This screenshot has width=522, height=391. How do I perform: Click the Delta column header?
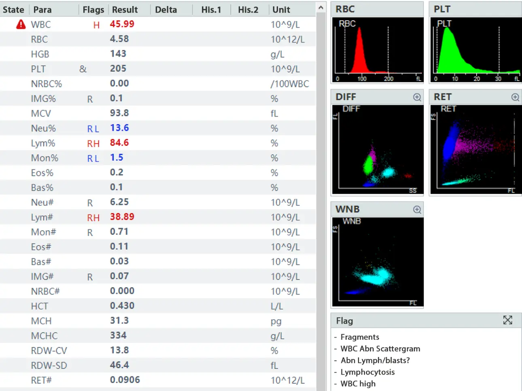click(x=166, y=10)
